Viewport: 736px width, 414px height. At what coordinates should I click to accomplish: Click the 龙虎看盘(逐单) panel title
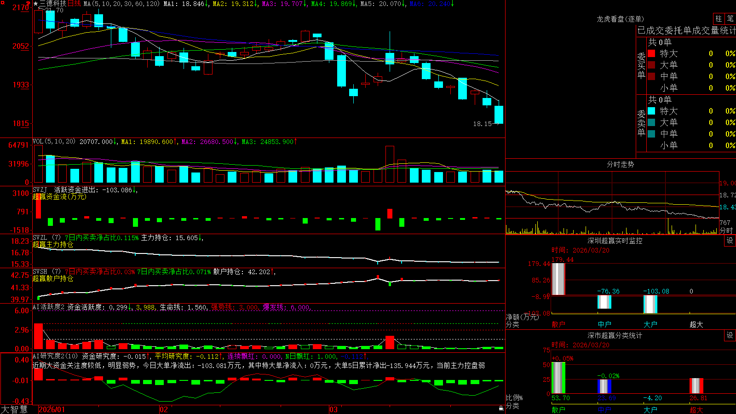[621, 19]
